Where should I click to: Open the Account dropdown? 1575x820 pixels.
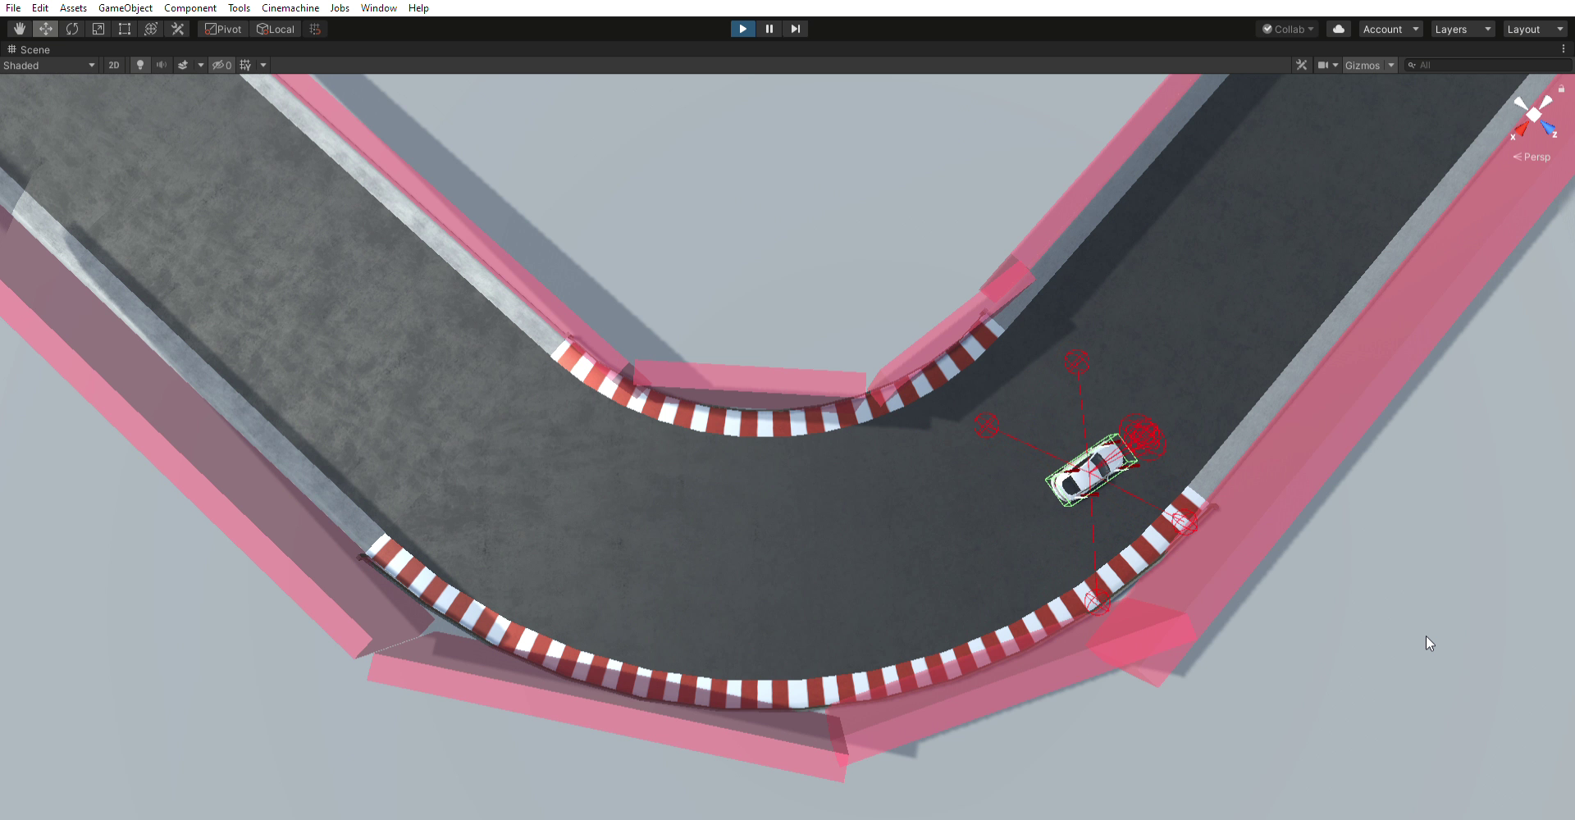click(1390, 29)
